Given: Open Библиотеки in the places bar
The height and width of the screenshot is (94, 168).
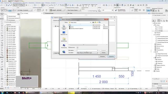Looking at the screenshot, I should pyautogui.click(x=64, y=40).
